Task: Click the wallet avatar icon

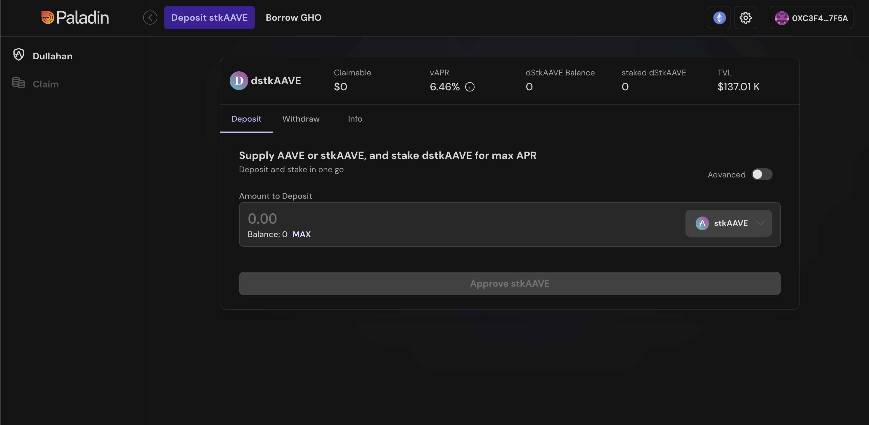Action: tap(781, 18)
